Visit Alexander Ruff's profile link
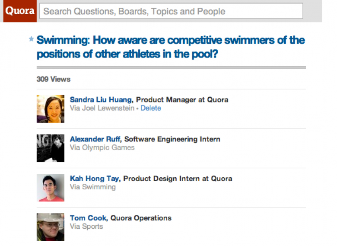Screen dimensions: 337x246 [95, 139]
